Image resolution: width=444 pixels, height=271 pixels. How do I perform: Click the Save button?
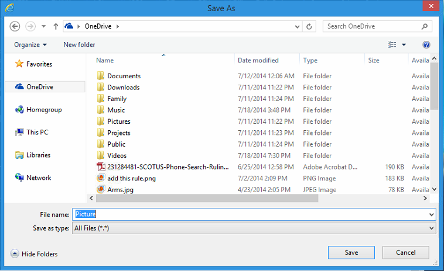click(351, 252)
